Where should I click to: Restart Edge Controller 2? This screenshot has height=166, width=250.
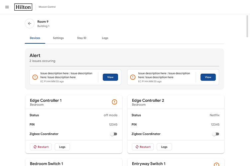pyautogui.click(x=143, y=147)
